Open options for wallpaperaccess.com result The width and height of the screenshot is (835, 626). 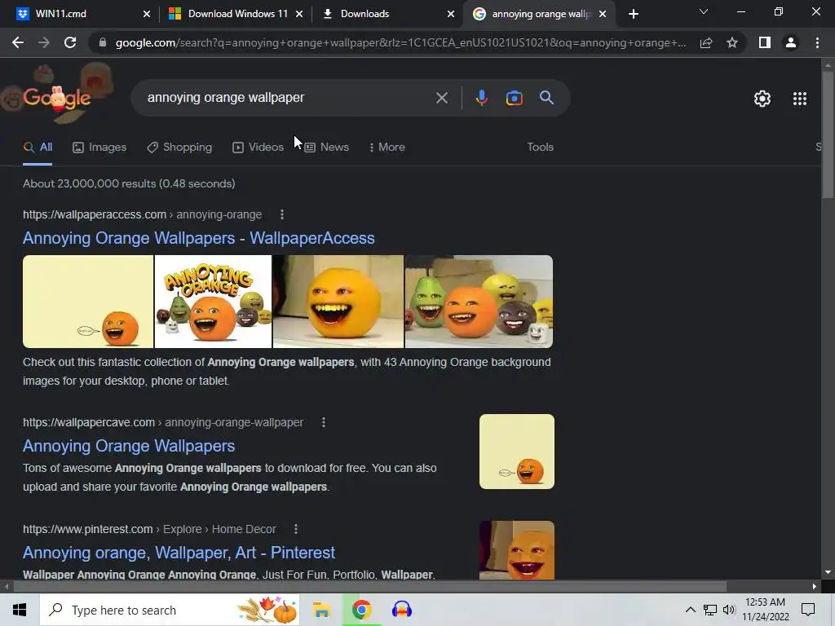(x=281, y=214)
